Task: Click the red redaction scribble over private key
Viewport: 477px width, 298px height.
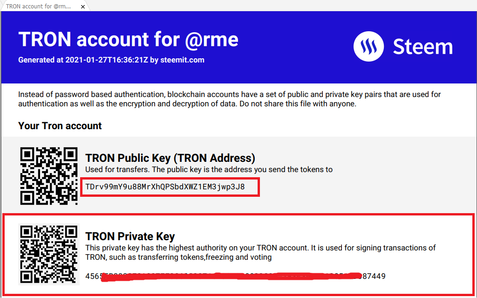Action: (231, 277)
